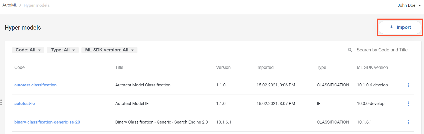Go to AutoML breadcrumb
Screen dimensions: 424x134
pos(10,5)
